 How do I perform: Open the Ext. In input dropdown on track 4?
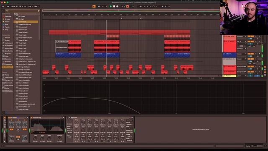coord(242,42)
